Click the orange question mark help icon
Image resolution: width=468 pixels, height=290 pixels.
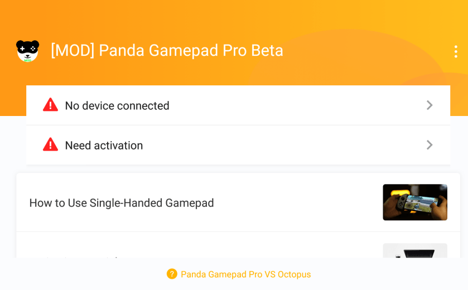point(172,274)
